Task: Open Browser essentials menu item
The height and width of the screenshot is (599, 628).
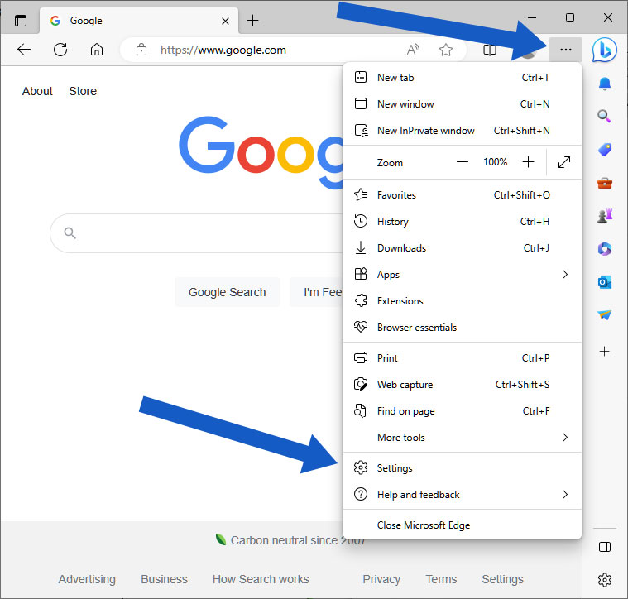Action: (463, 327)
